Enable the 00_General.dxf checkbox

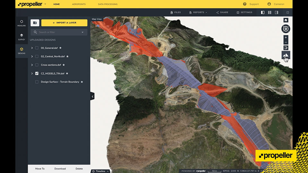tap(37, 48)
